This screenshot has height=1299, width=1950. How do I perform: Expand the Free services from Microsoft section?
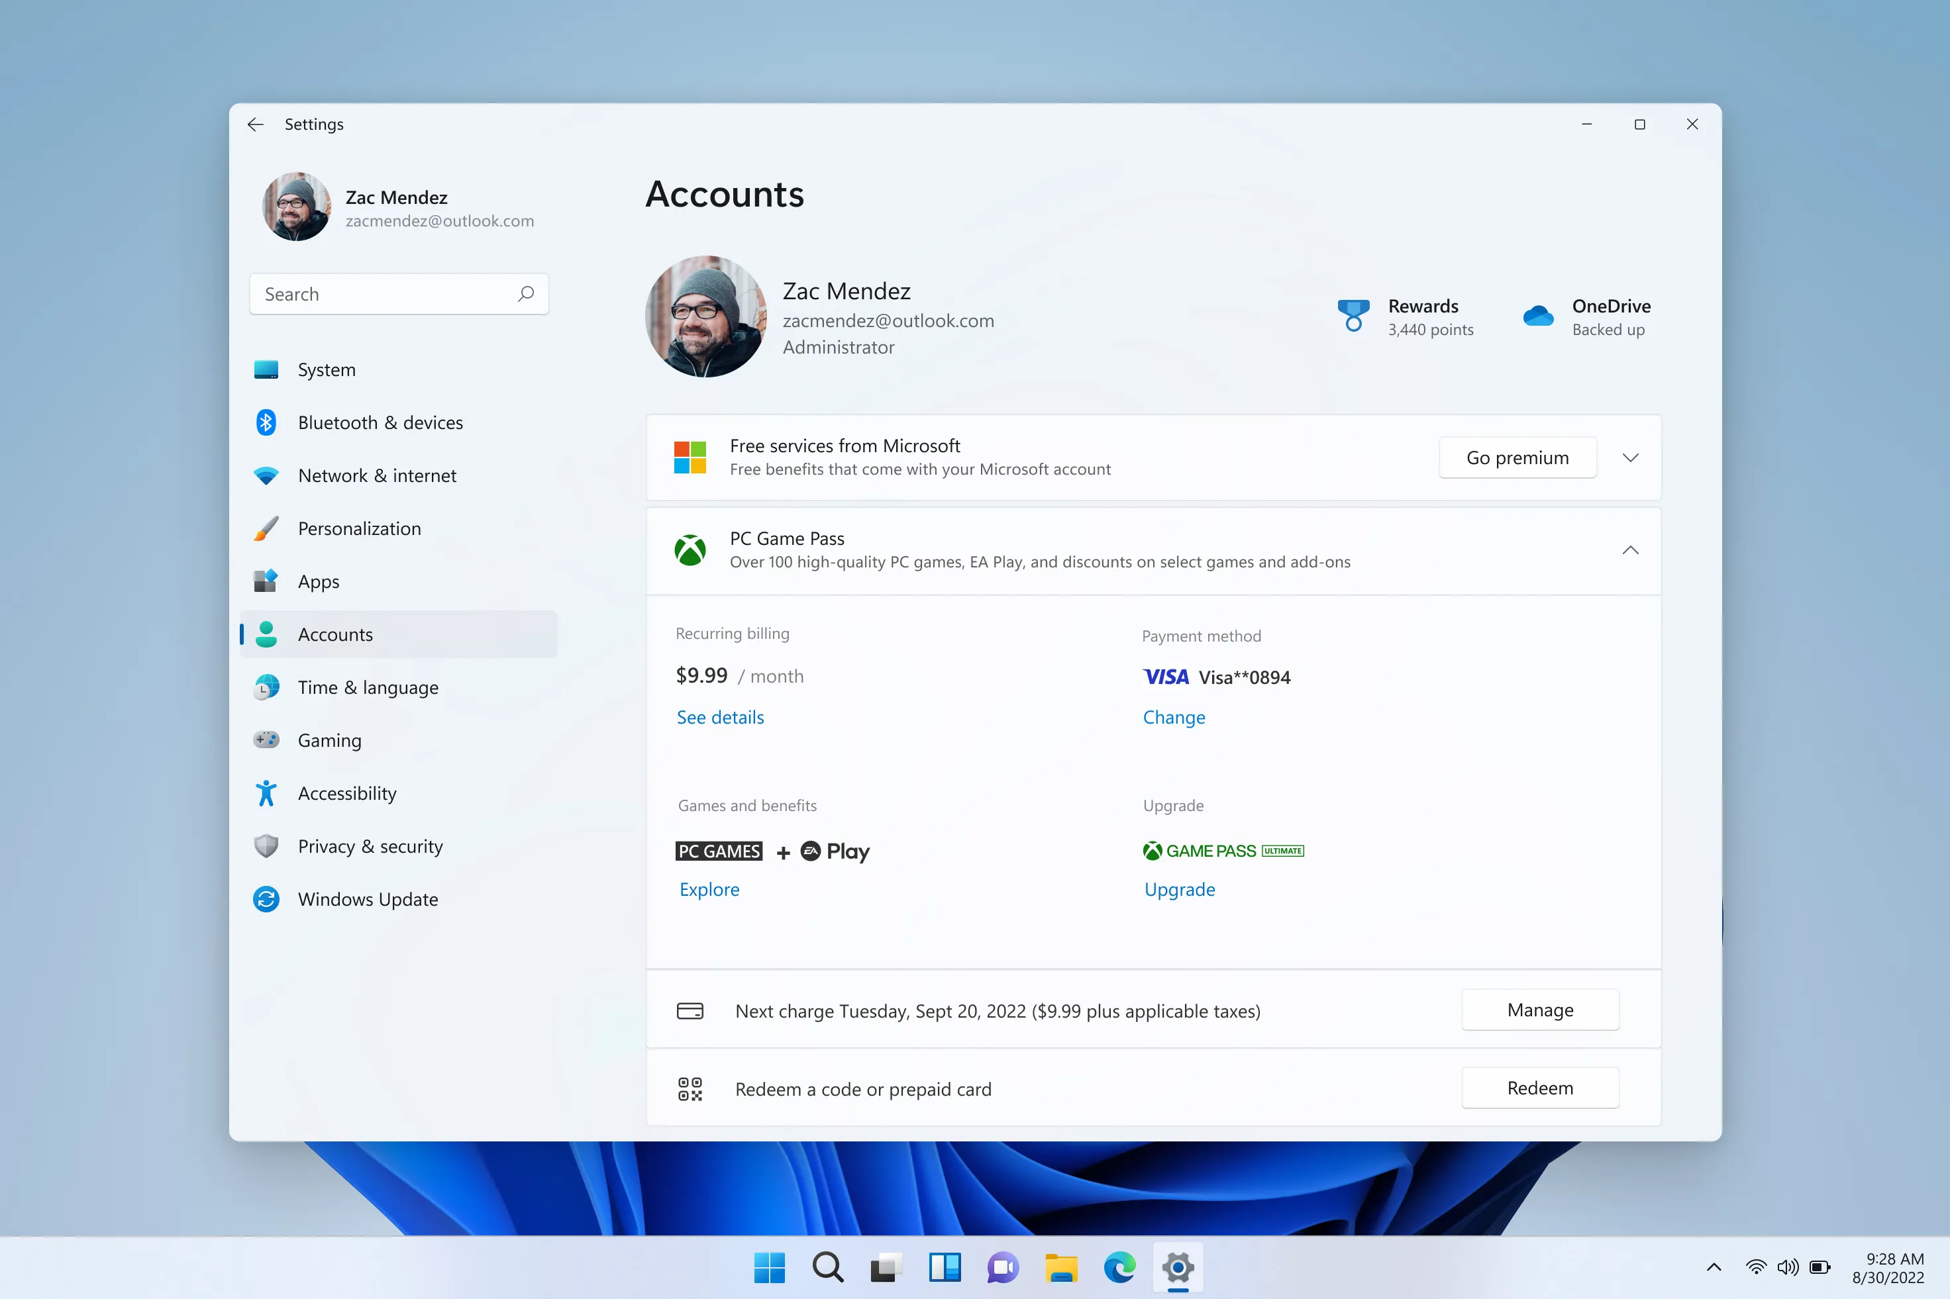(1631, 457)
